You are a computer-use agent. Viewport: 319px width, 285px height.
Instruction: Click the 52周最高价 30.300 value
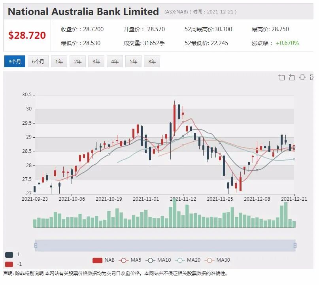click(x=208, y=29)
